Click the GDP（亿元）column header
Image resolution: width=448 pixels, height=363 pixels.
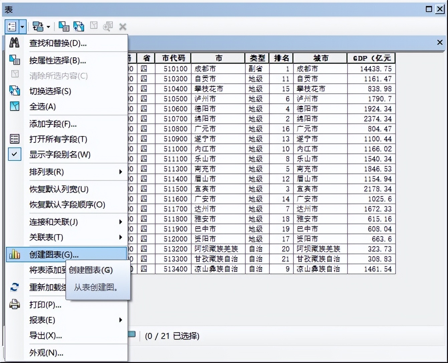pos(371,58)
